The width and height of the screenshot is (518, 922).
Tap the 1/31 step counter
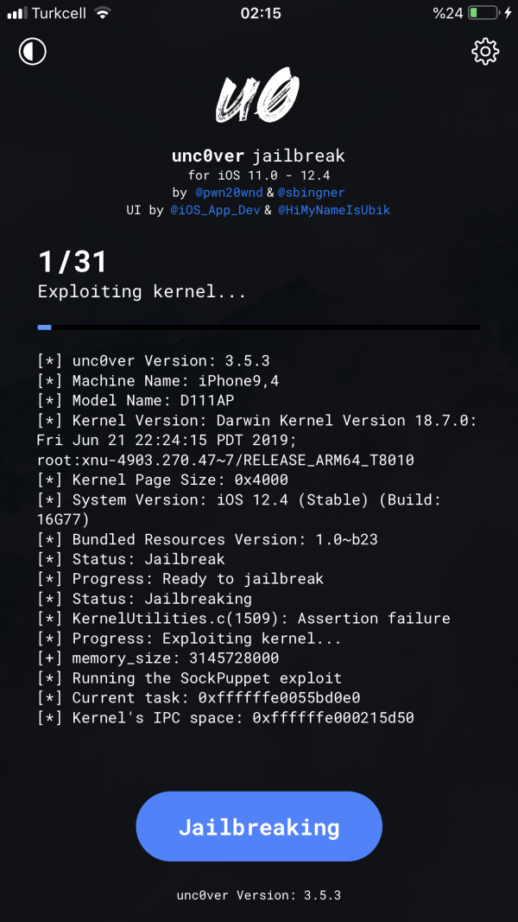click(73, 262)
